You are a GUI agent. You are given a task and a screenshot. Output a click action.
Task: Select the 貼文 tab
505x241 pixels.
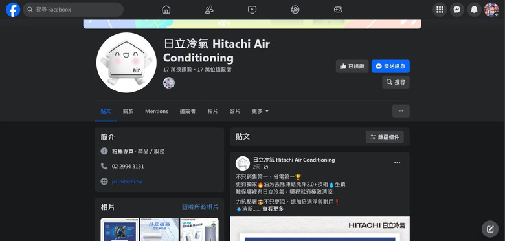tap(106, 111)
